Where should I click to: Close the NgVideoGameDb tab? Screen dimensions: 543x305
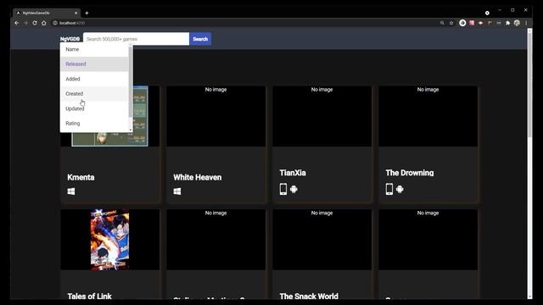76,13
